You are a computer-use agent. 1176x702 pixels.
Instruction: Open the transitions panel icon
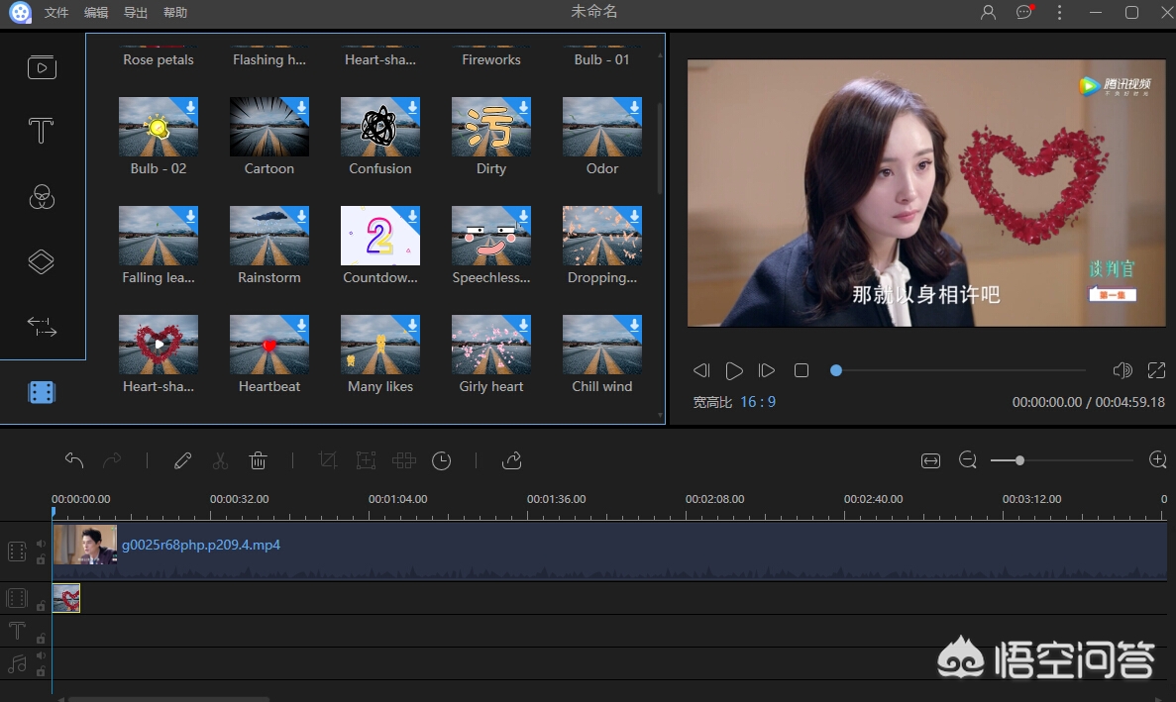(42, 326)
